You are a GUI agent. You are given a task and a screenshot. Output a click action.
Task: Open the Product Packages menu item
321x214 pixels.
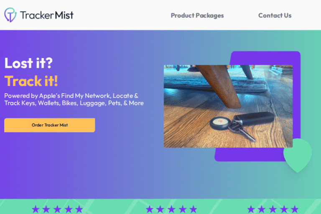(x=197, y=15)
